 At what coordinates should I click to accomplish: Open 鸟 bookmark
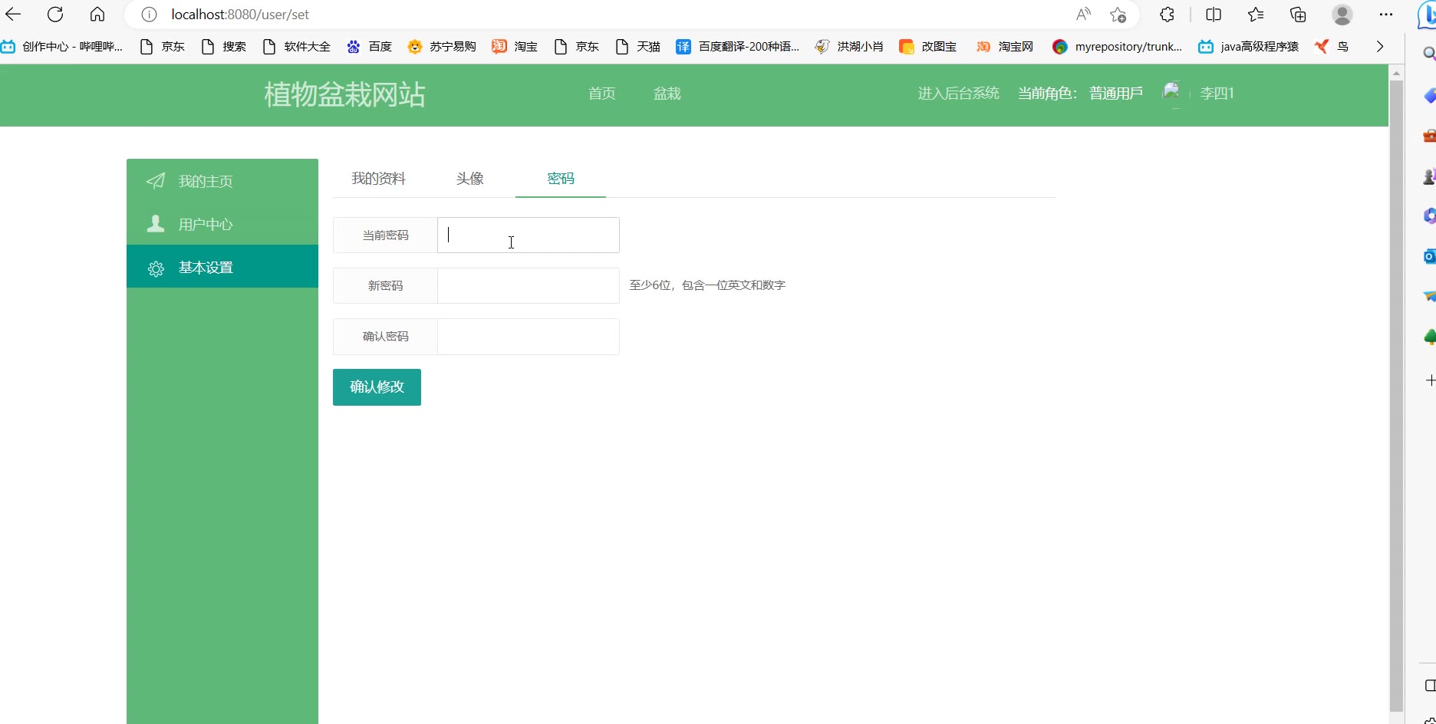[1332, 47]
